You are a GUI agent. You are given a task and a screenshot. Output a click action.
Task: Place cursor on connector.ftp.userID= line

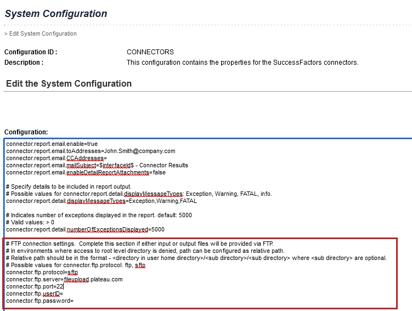(35, 293)
